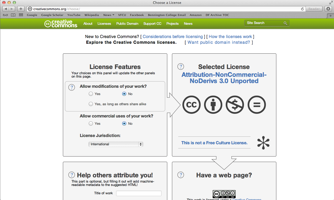Image resolution: width=334 pixels, height=200 pixels.
Task: Open the Reading List glasses icon
Action: (5, 15)
